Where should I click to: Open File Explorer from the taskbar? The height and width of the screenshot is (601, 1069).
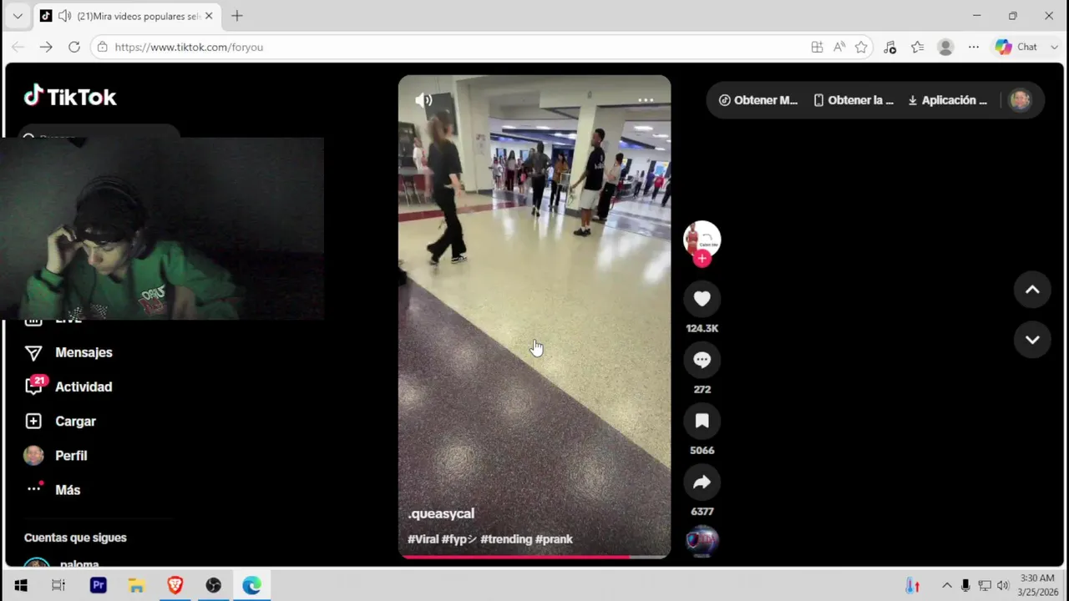(136, 586)
